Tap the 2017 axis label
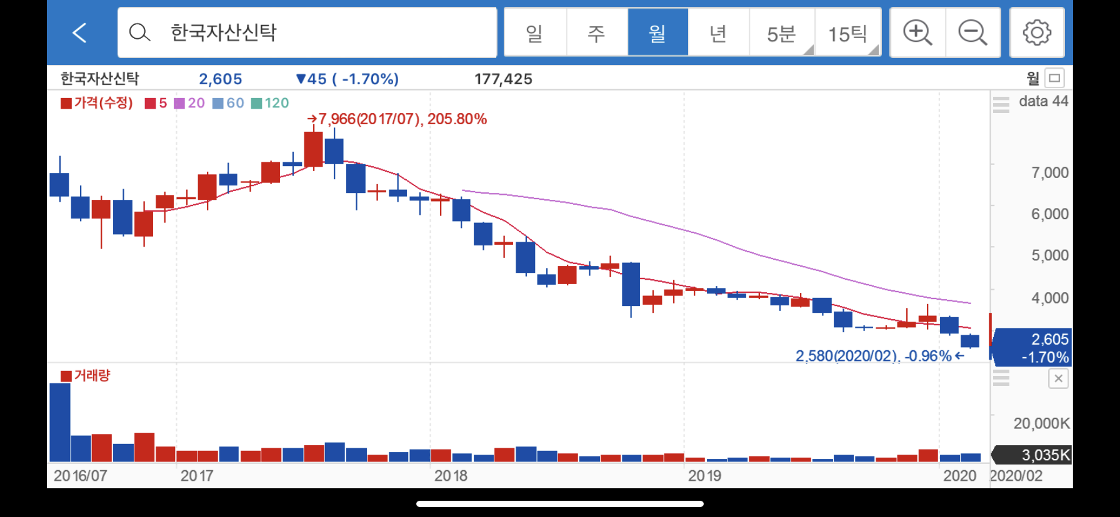This screenshot has width=1120, height=517. [197, 476]
